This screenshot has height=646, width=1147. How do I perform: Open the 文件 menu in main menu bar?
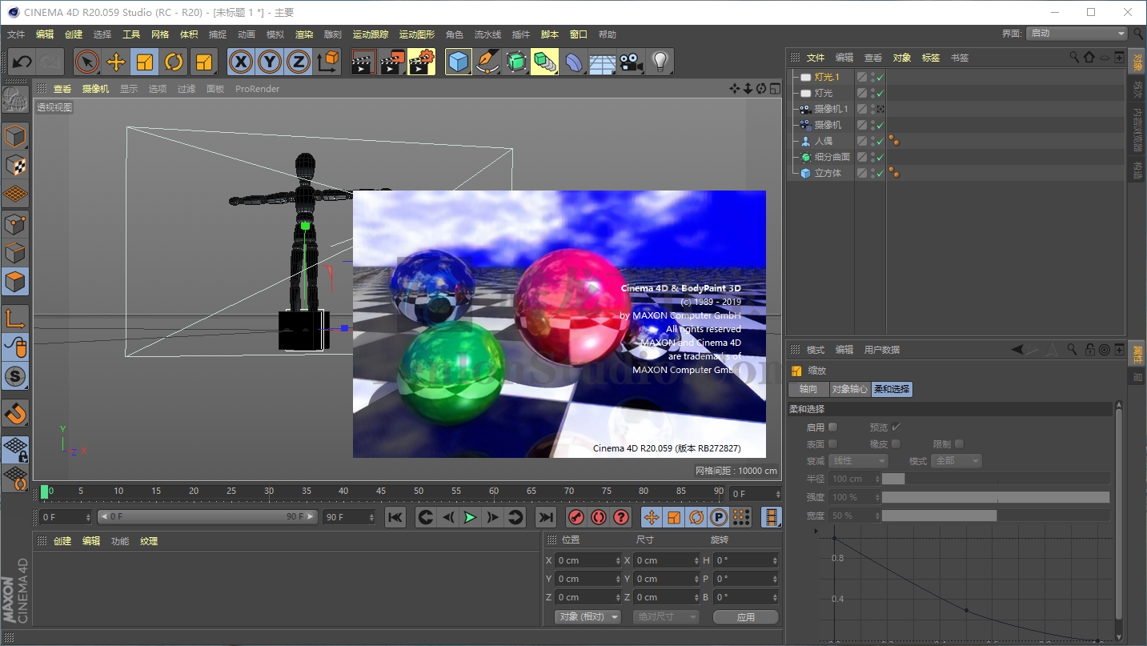(x=16, y=34)
